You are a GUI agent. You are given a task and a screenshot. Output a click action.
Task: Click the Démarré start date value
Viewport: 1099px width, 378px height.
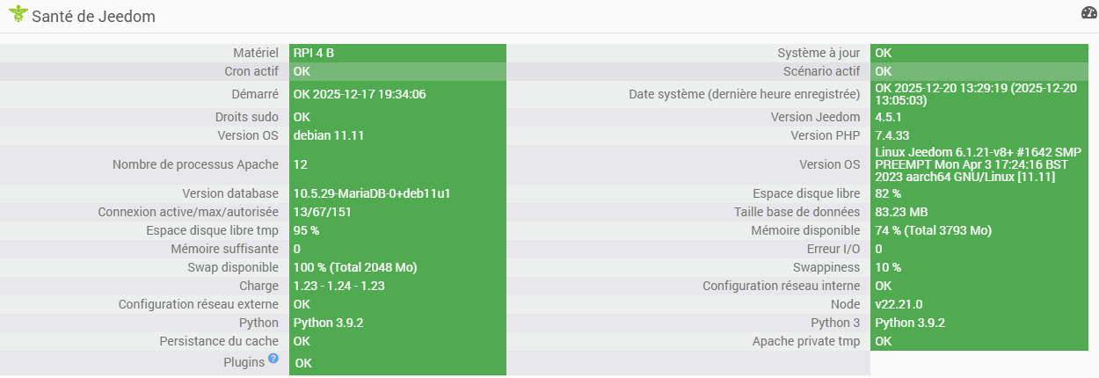(360, 94)
